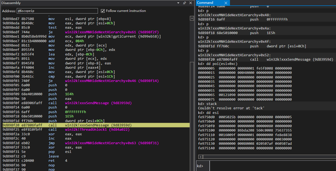Click the 'push eax' line at 9d898f0e
The width and height of the screenshot is (336, 171).
96,98
